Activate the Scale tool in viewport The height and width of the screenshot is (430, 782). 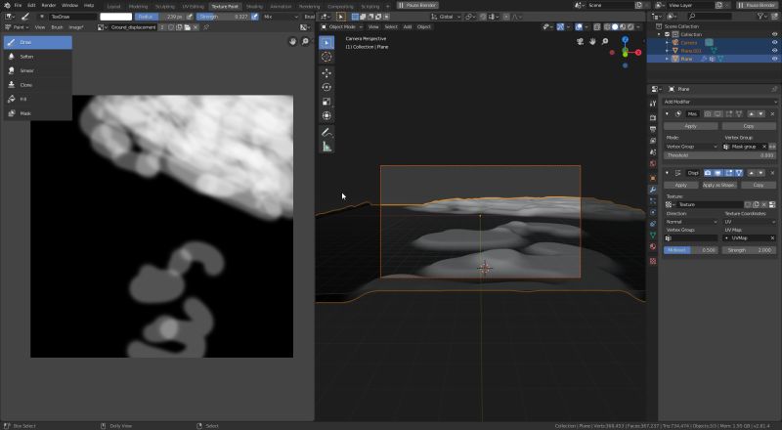tap(326, 102)
